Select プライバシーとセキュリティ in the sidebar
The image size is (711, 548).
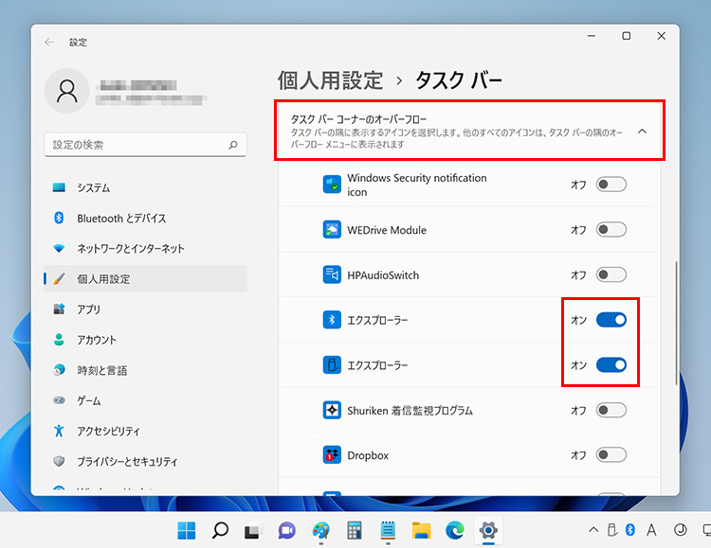coord(127,461)
